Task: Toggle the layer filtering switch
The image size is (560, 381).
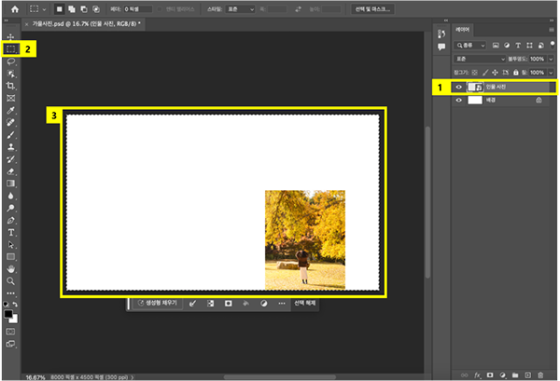Action: click(553, 45)
